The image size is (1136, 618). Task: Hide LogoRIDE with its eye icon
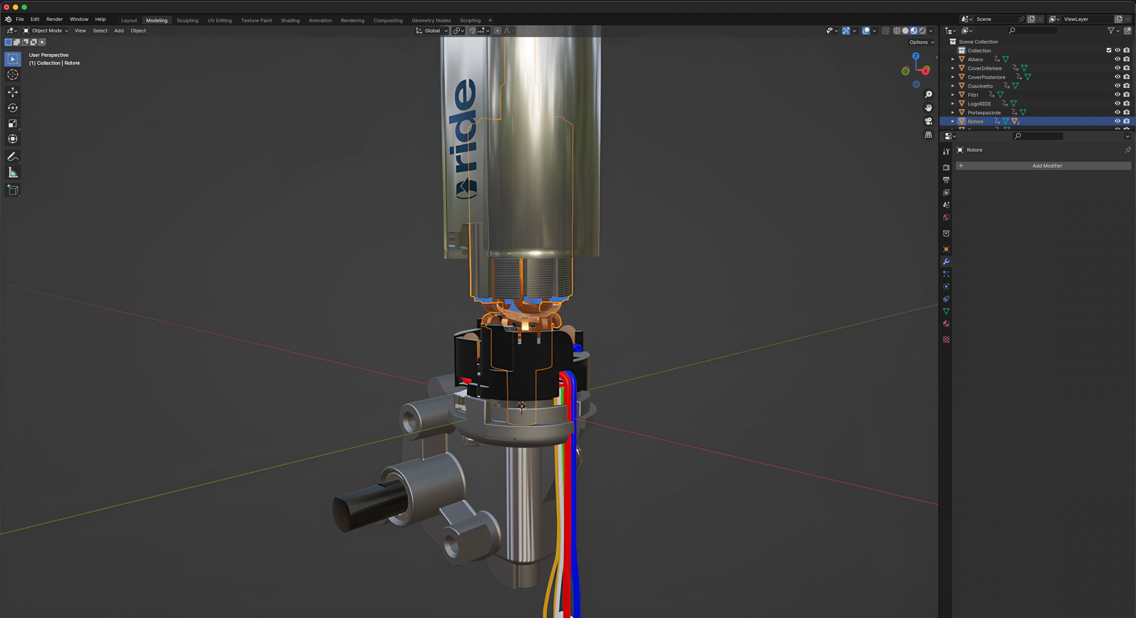click(x=1117, y=103)
